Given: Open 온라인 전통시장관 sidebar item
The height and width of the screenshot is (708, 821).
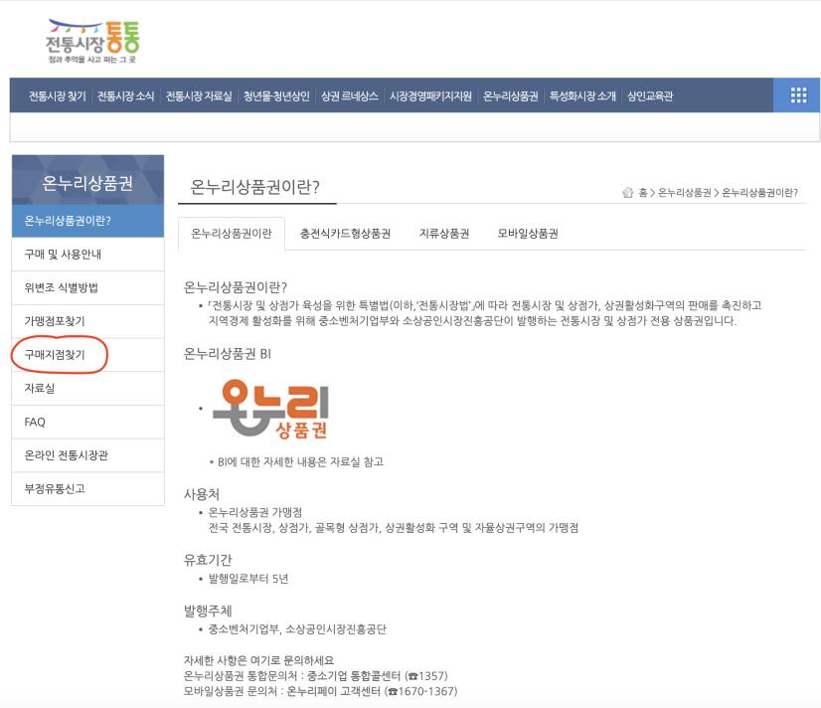Looking at the screenshot, I should coord(87,455).
